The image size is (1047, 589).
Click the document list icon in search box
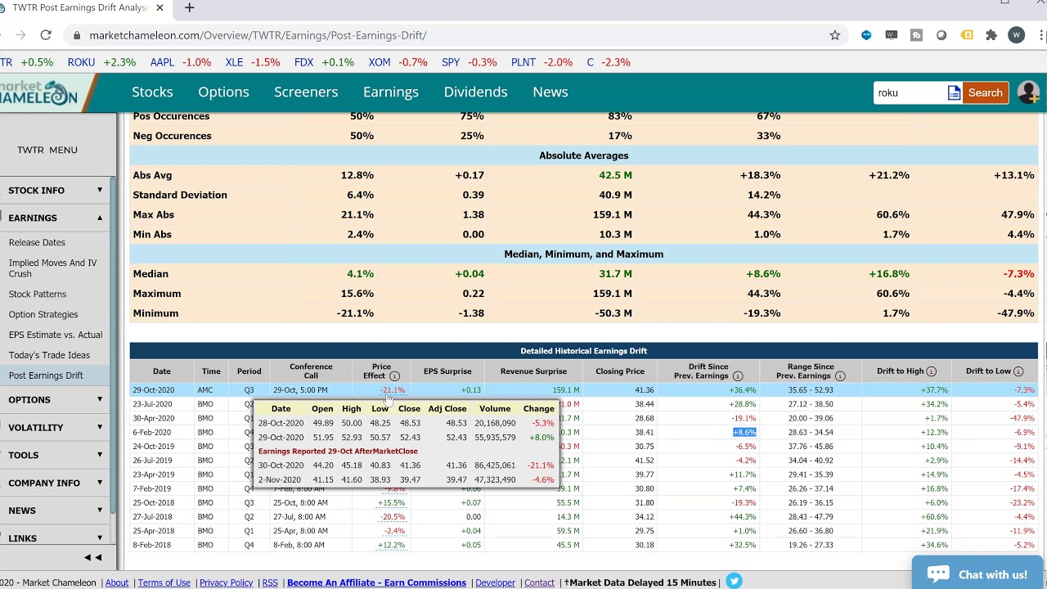(x=954, y=93)
